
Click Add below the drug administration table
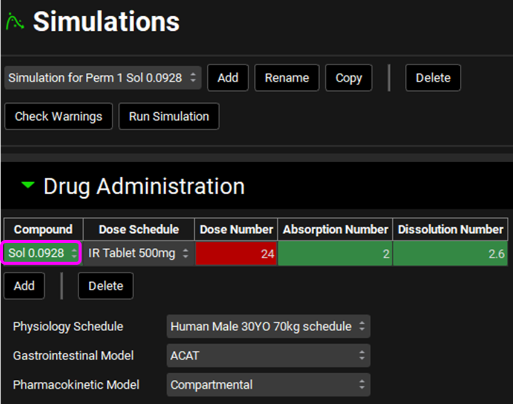pyautogui.click(x=24, y=286)
